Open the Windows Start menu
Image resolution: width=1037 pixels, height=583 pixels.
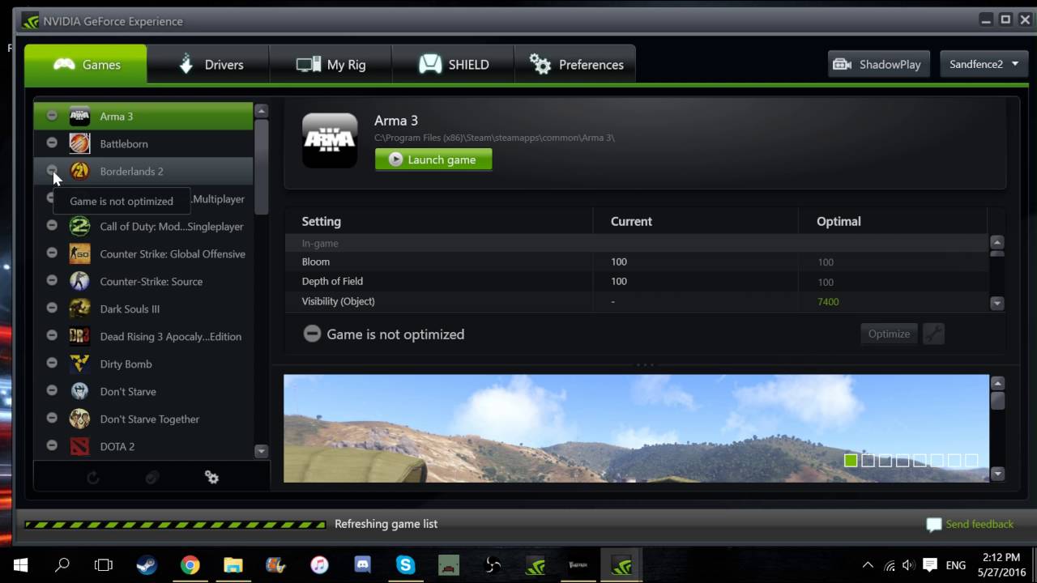click(20, 565)
